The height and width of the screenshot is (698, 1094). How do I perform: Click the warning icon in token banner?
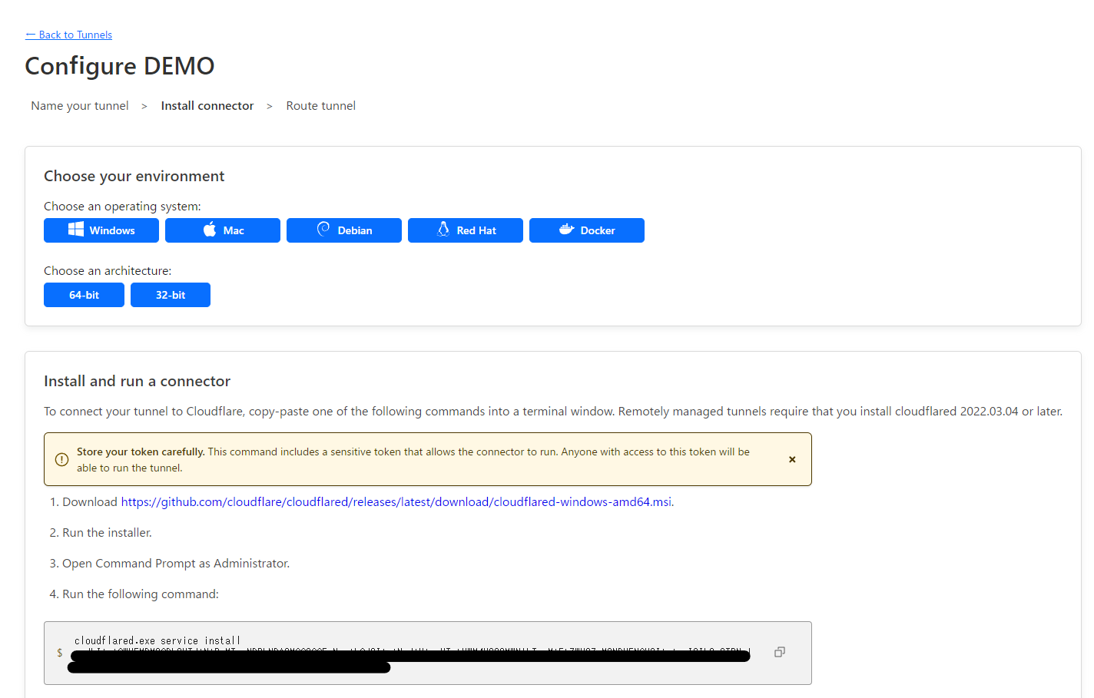tap(62, 459)
